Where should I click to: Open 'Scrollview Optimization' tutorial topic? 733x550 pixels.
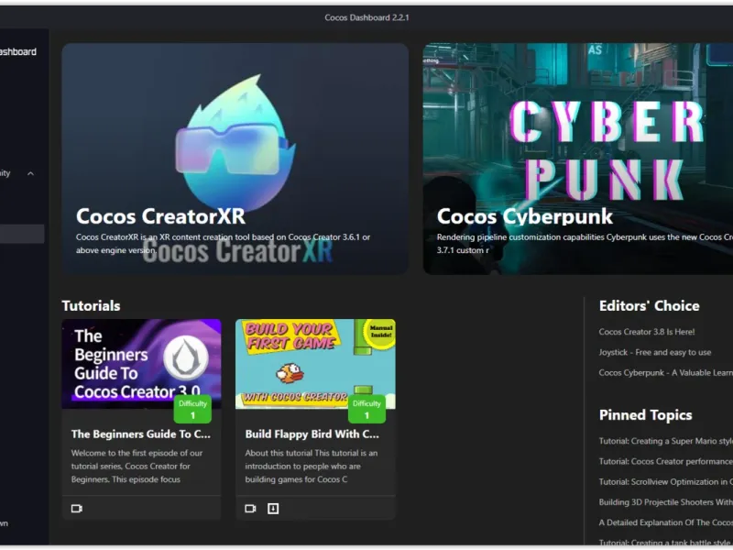click(x=666, y=482)
